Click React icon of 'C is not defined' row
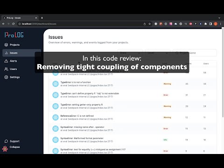 click(x=56, y=118)
